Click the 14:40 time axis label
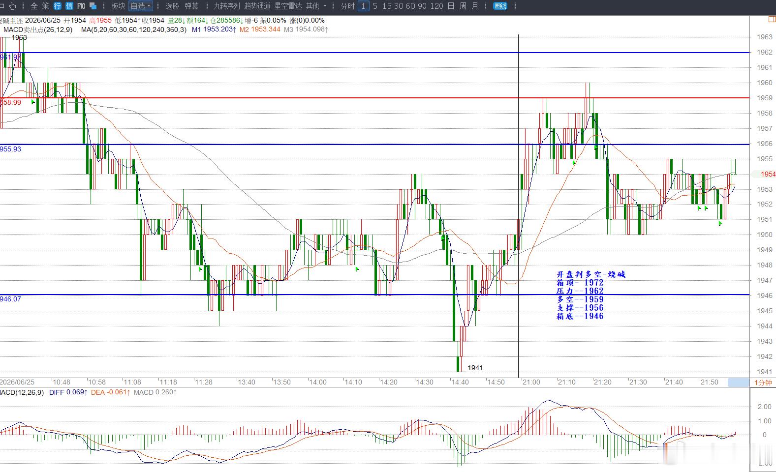776x472 pixels. coord(460,382)
